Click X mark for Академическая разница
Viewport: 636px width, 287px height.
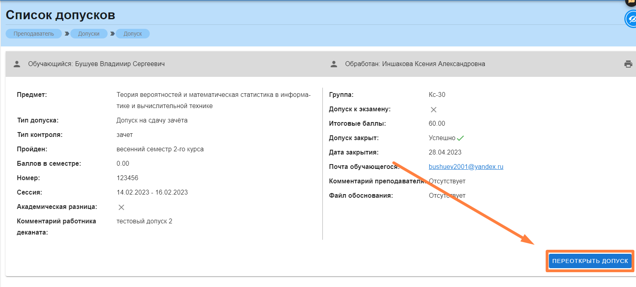coord(121,207)
